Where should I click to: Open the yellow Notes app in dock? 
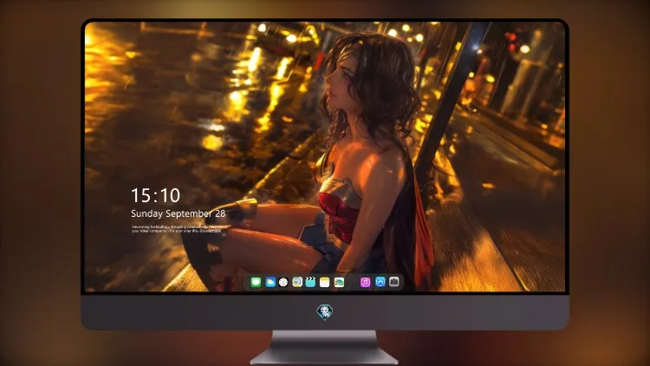tap(325, 283)
